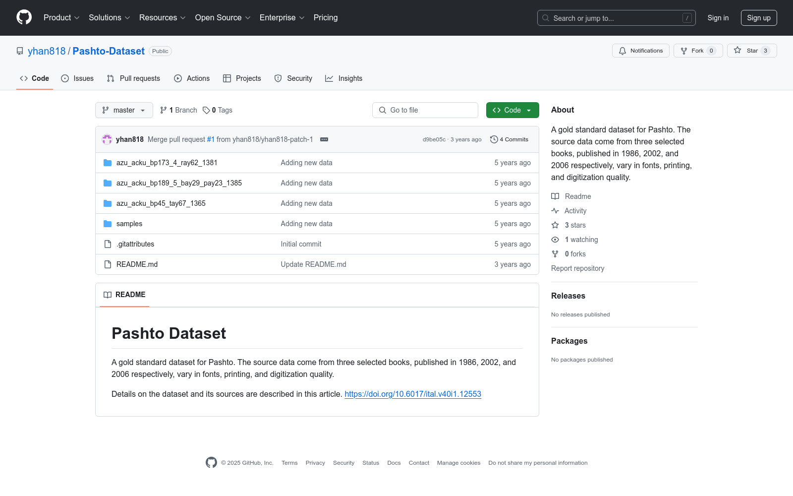Focus the Search or jump to field
Screen dimensions: 793x496
[617, 18]
